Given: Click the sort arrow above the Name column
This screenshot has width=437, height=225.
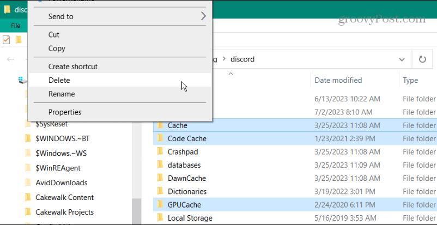Looking at the screenshot, I should [230, 74].
